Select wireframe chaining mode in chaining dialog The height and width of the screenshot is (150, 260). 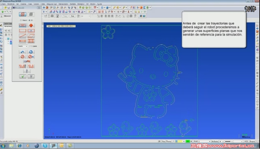[x=23, y=14]
